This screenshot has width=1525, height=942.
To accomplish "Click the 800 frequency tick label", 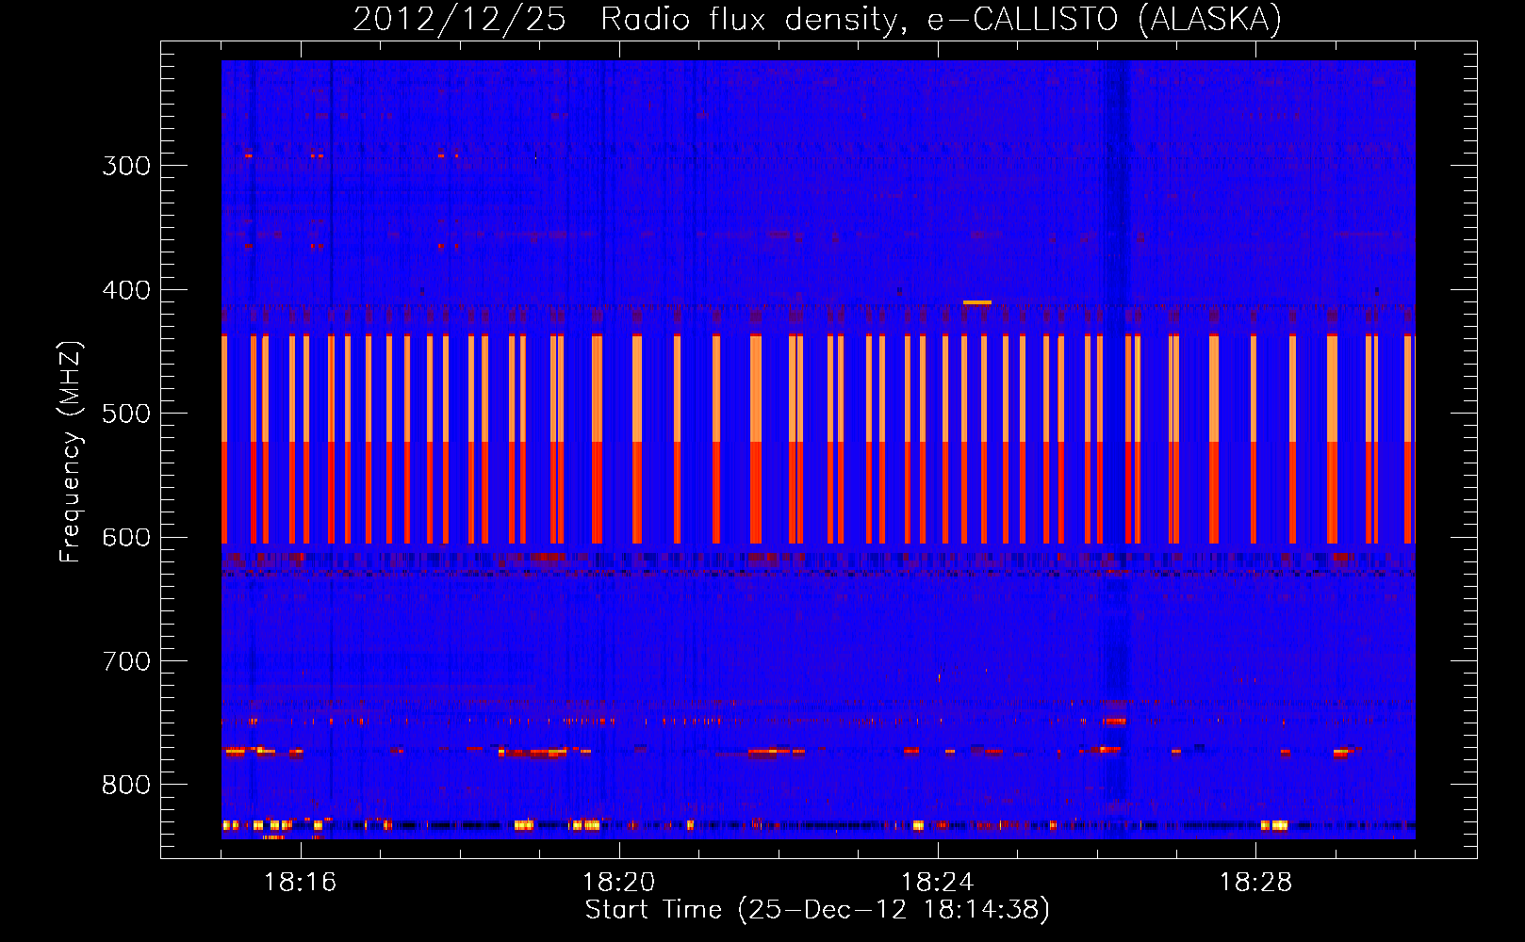I will (x=126, y=786).
